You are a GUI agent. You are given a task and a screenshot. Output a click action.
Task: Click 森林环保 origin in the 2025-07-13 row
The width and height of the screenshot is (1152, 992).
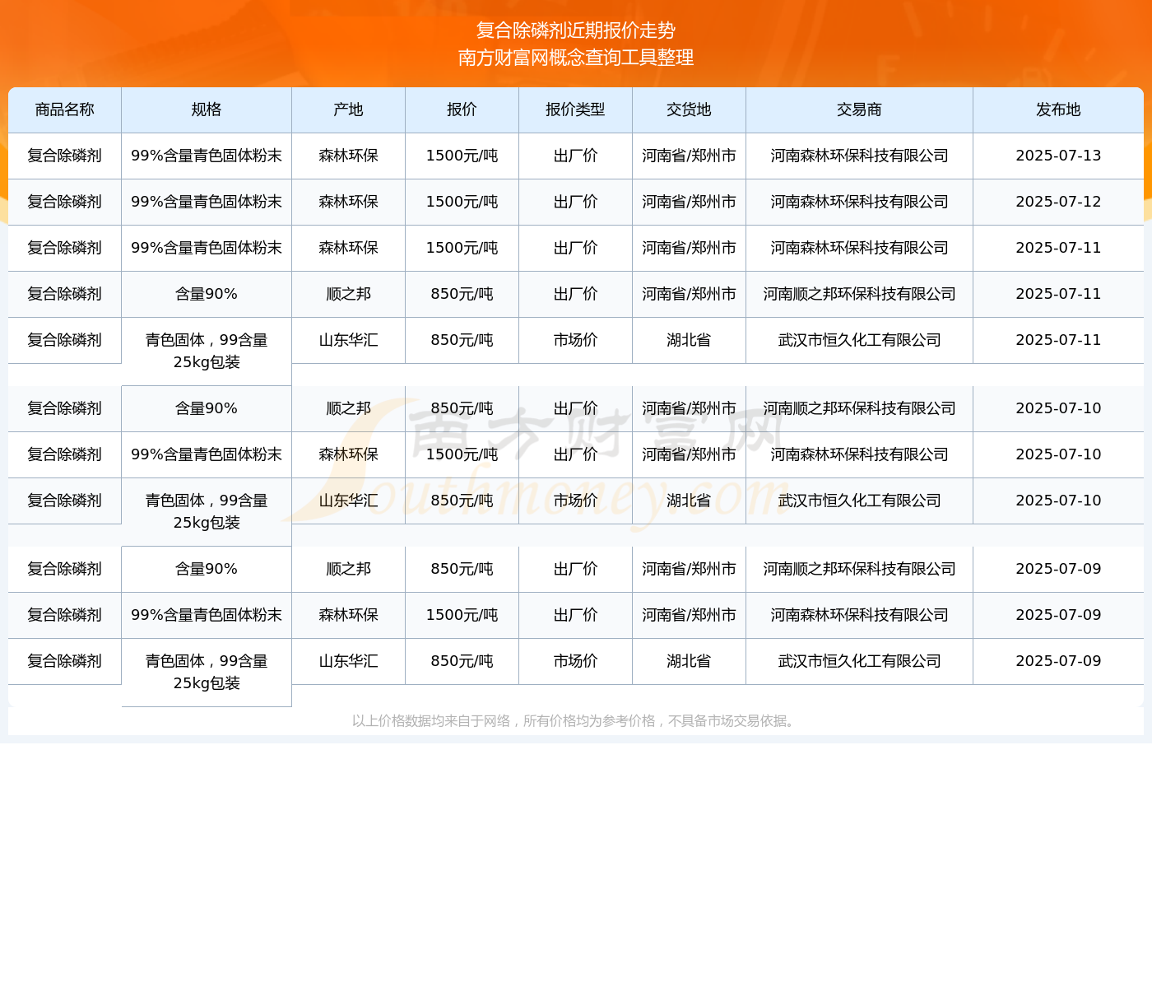pyautogui.click(x=349, y=156)
